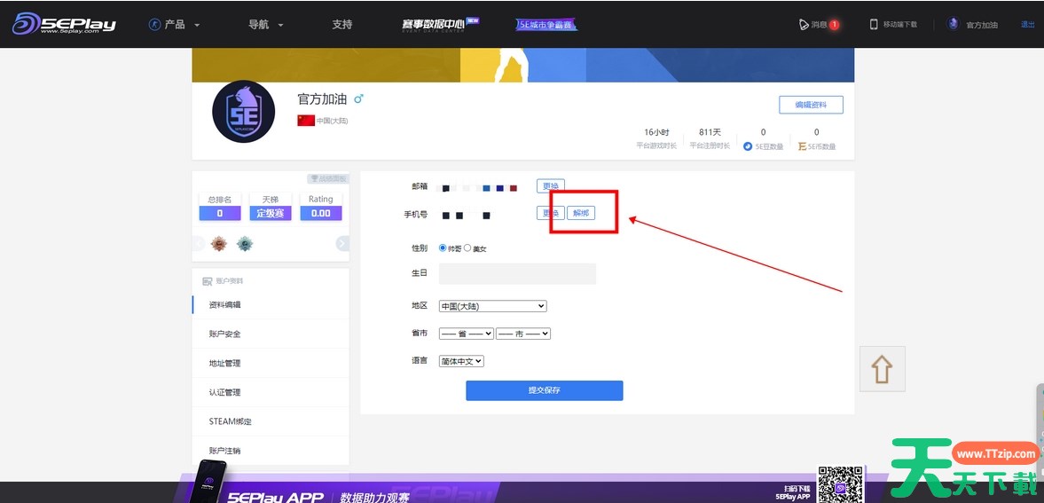The width and height of the screenshot is (1044, 503).
Task: Open the 市 city dropdown
Action: pos(523,334)
